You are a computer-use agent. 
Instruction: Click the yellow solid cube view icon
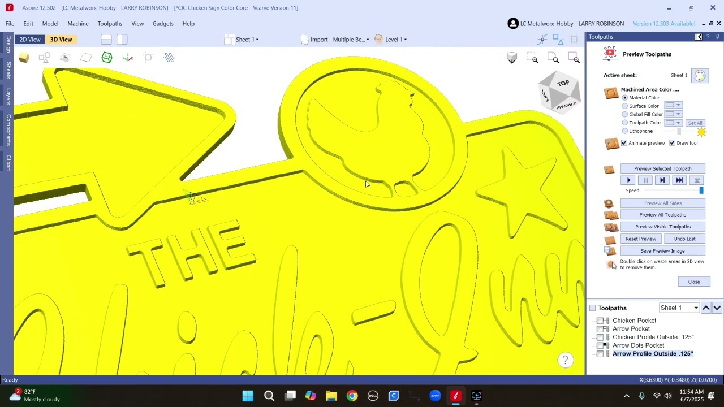(x=24, y=58)
